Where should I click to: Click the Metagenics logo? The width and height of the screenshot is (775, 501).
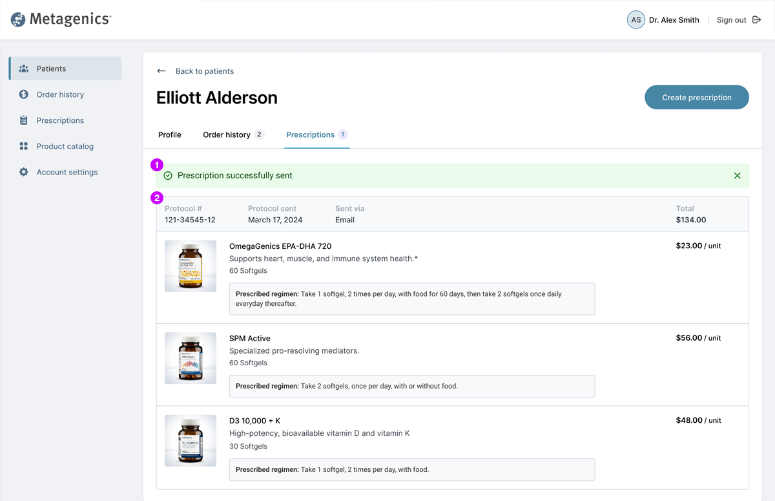(61, 19)
